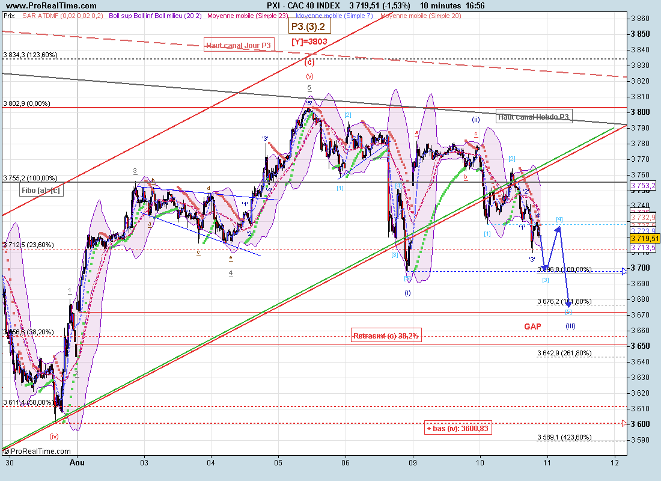Viewport: 661px width, 481px height.
Task: Click the 3 676,2 (161,80%) extension label
Action: pos(564,301)
